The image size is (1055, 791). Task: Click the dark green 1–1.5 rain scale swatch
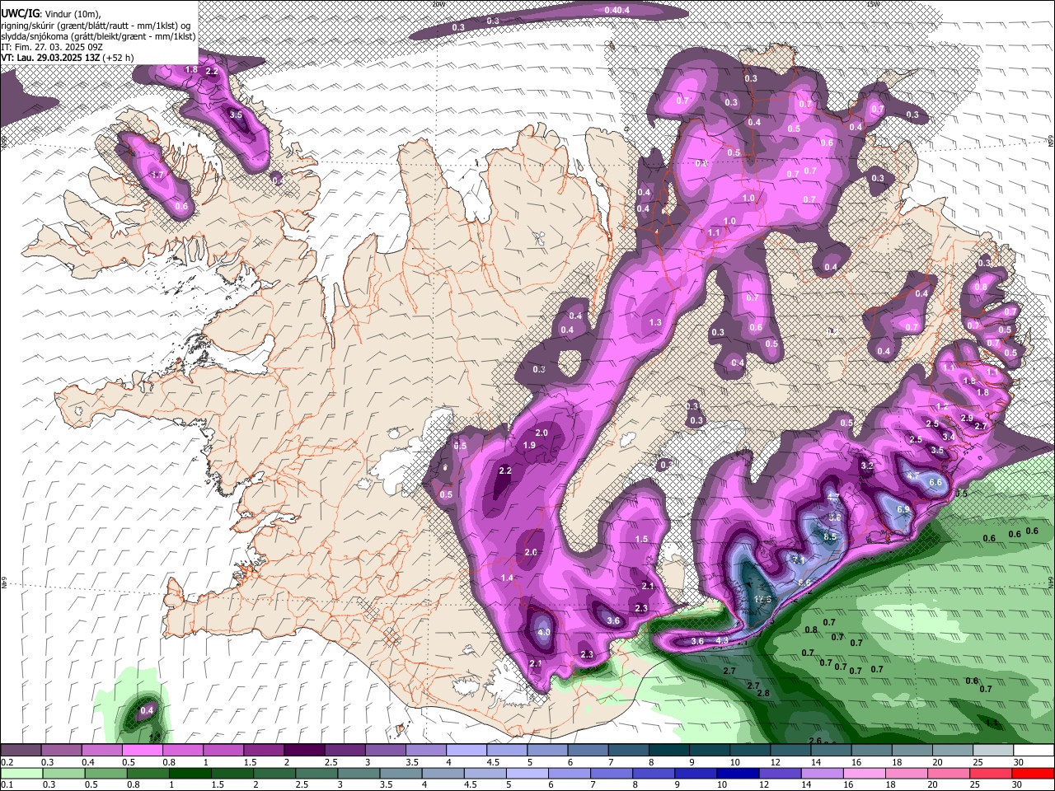click(190, 773)
